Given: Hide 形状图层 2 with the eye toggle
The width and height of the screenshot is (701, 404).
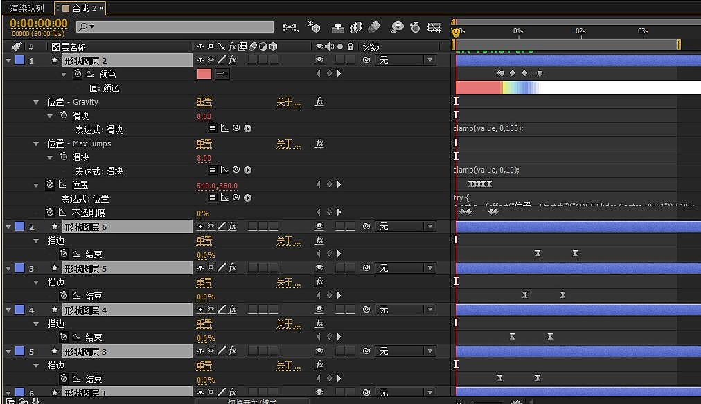Looking at the screenshot, I should click(x=319, y=60).
